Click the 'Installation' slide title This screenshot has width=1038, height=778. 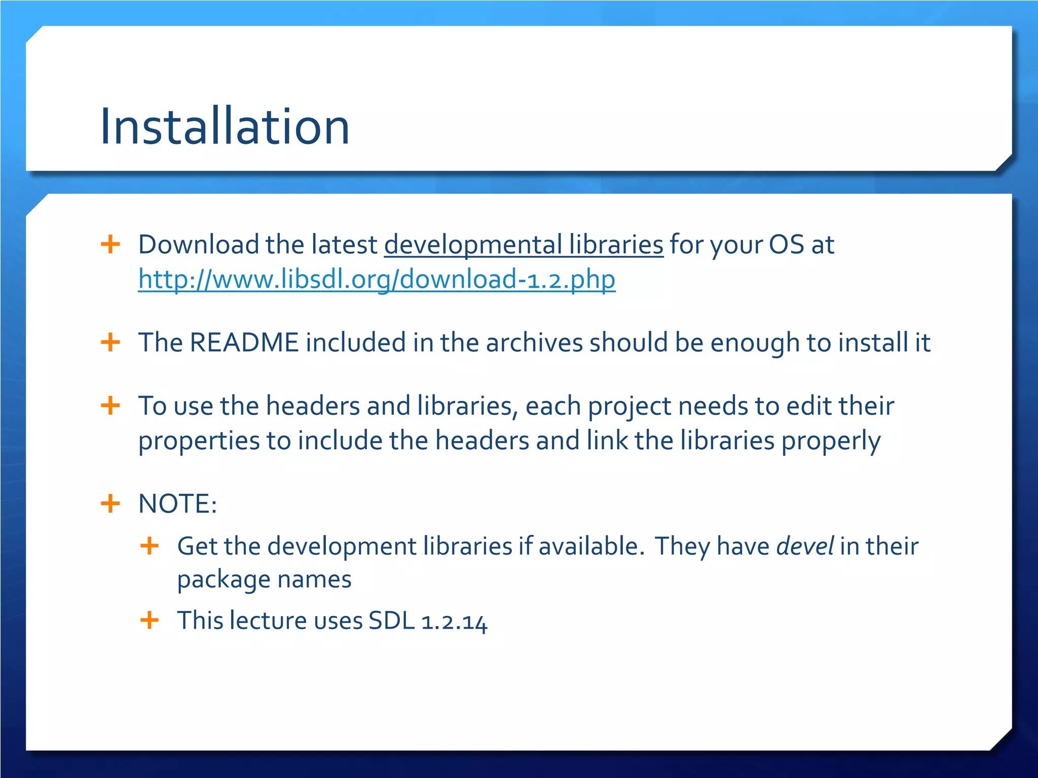coord(225,127)
